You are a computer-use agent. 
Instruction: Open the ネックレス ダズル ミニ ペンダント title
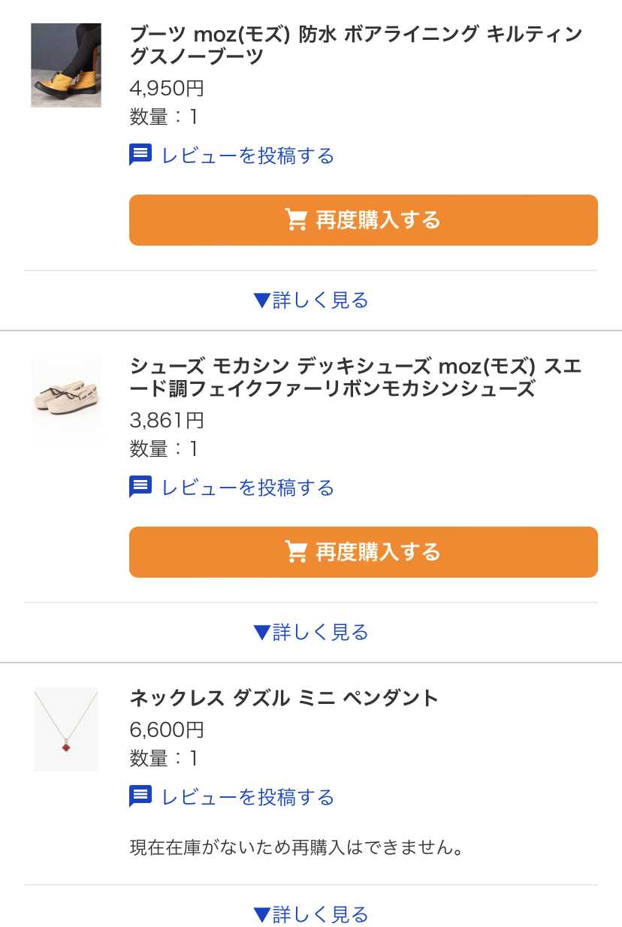pos(284,698)
